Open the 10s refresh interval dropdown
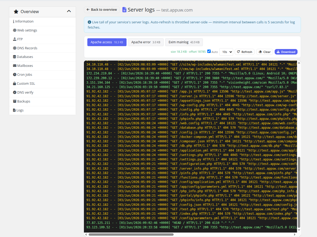Image resolution: width=317 pixels, height=237 pixels. (x=226, y=52)
